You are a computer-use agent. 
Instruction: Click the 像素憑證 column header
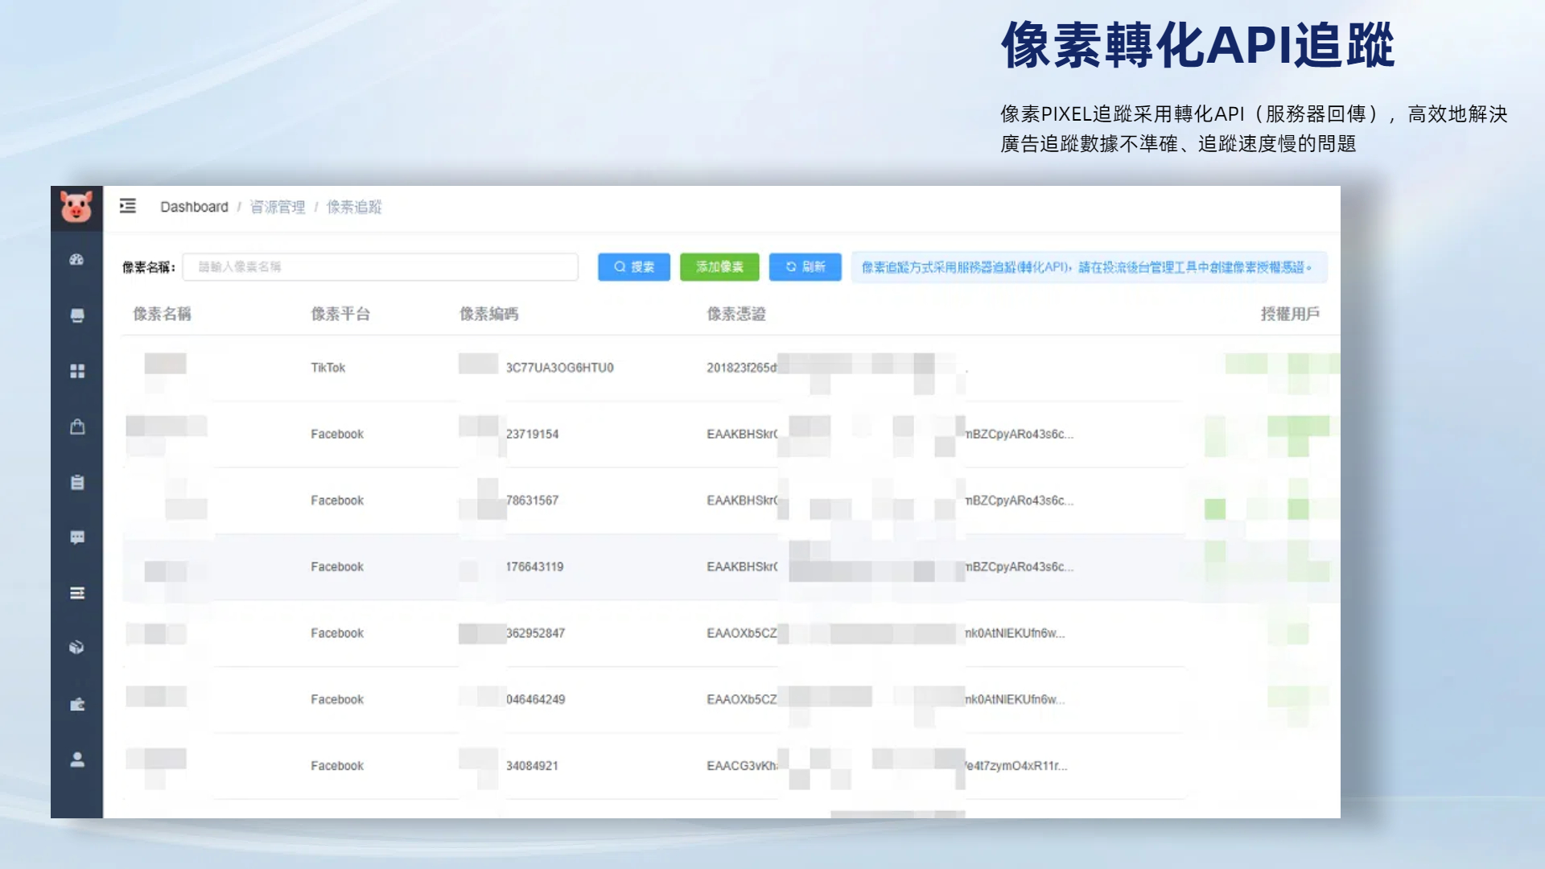[736, 314]
